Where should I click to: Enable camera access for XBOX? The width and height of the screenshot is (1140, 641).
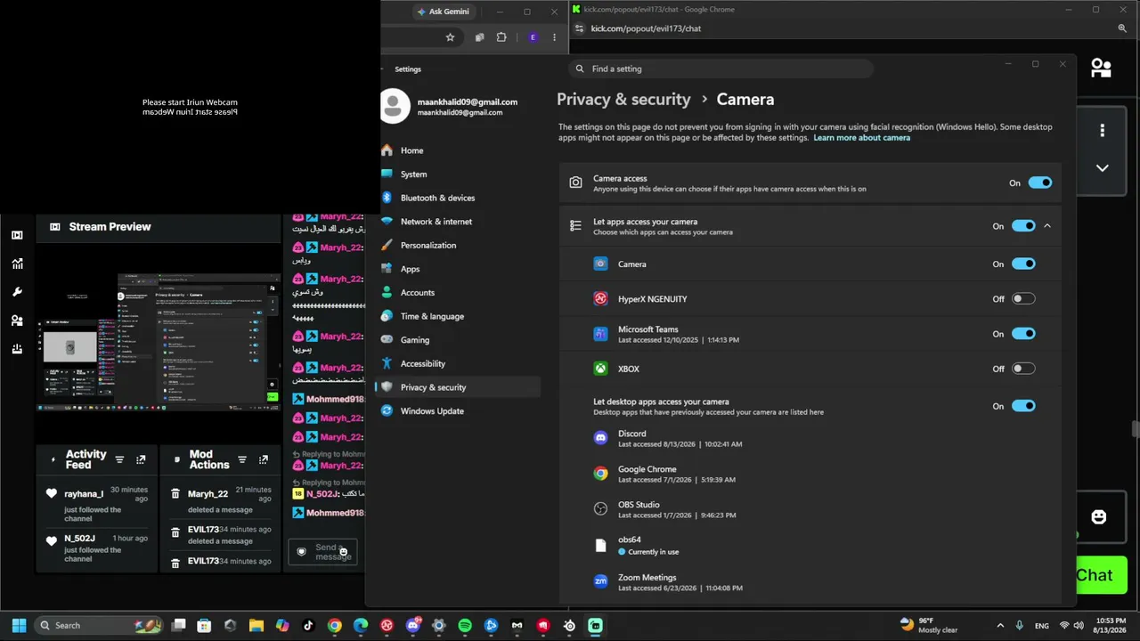coord(1023,369)
